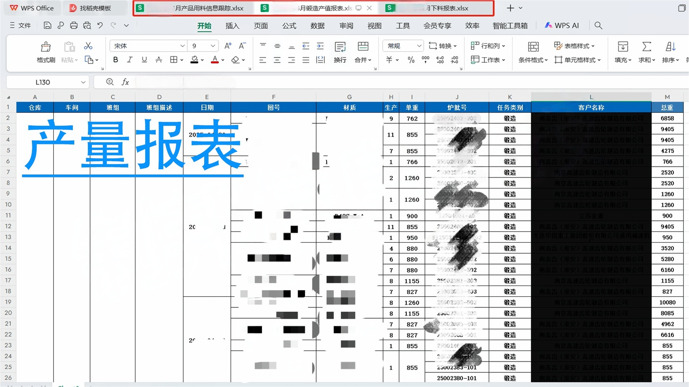Toggle bold formatting
This screenshot has height=387, width=689.
click(x=115, y=60)
